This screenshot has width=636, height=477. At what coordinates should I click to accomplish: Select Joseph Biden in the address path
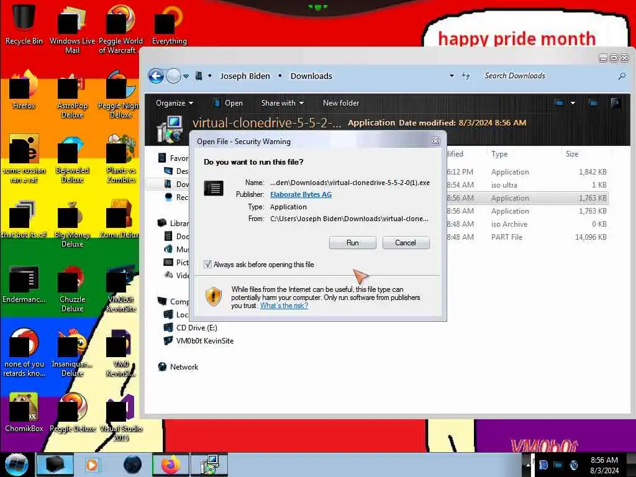(x=245, y=76)
